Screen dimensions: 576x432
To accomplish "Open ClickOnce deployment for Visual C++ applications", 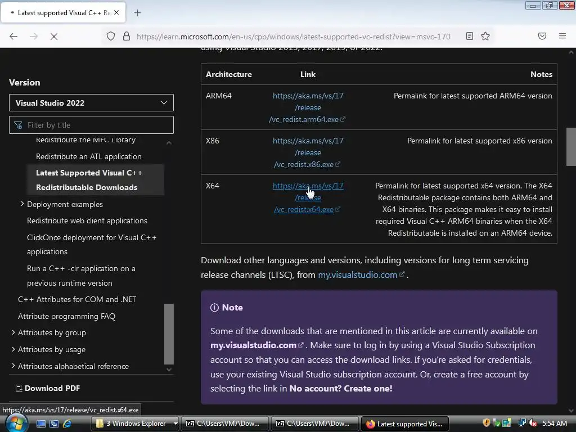I will pyautogui.click(x=92, y=245).
